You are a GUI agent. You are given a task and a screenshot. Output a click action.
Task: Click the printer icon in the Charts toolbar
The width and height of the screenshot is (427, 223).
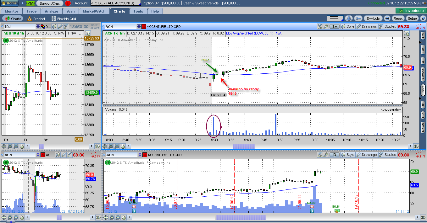coord(387,19)
